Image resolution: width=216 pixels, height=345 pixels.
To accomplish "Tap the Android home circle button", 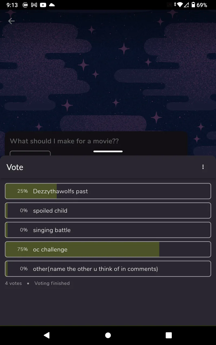I will [108, 335].
